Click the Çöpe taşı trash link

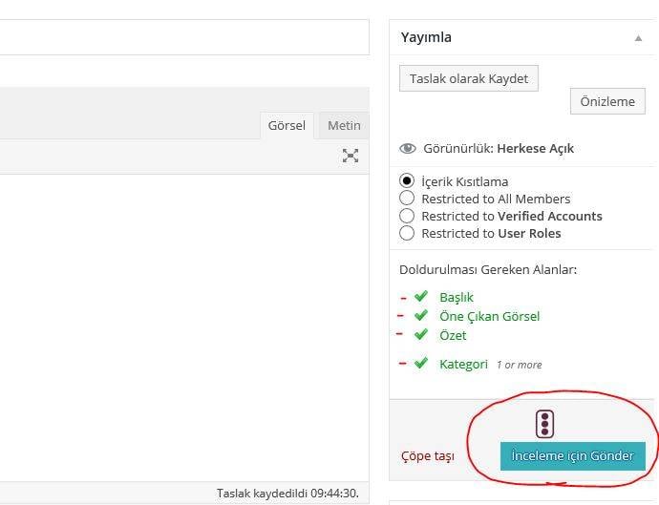point(427,456)
